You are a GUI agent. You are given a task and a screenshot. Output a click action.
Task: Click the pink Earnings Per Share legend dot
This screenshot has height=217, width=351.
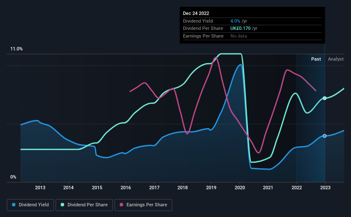tap(121, 205)
